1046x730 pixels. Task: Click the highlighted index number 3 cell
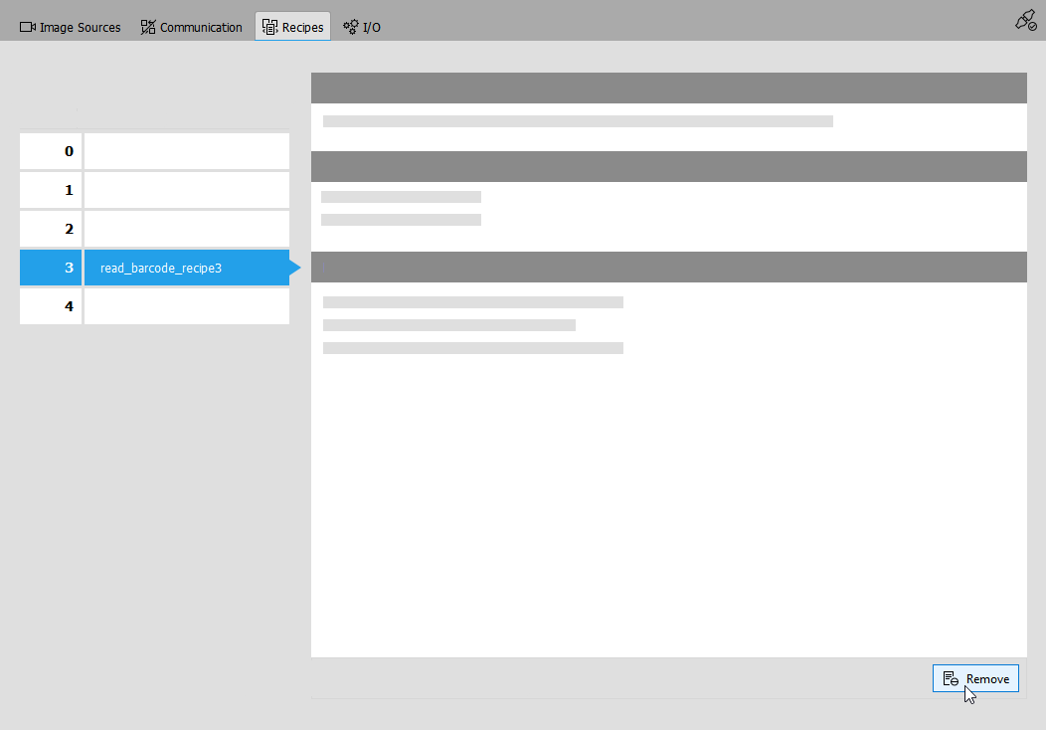[51, 268]
